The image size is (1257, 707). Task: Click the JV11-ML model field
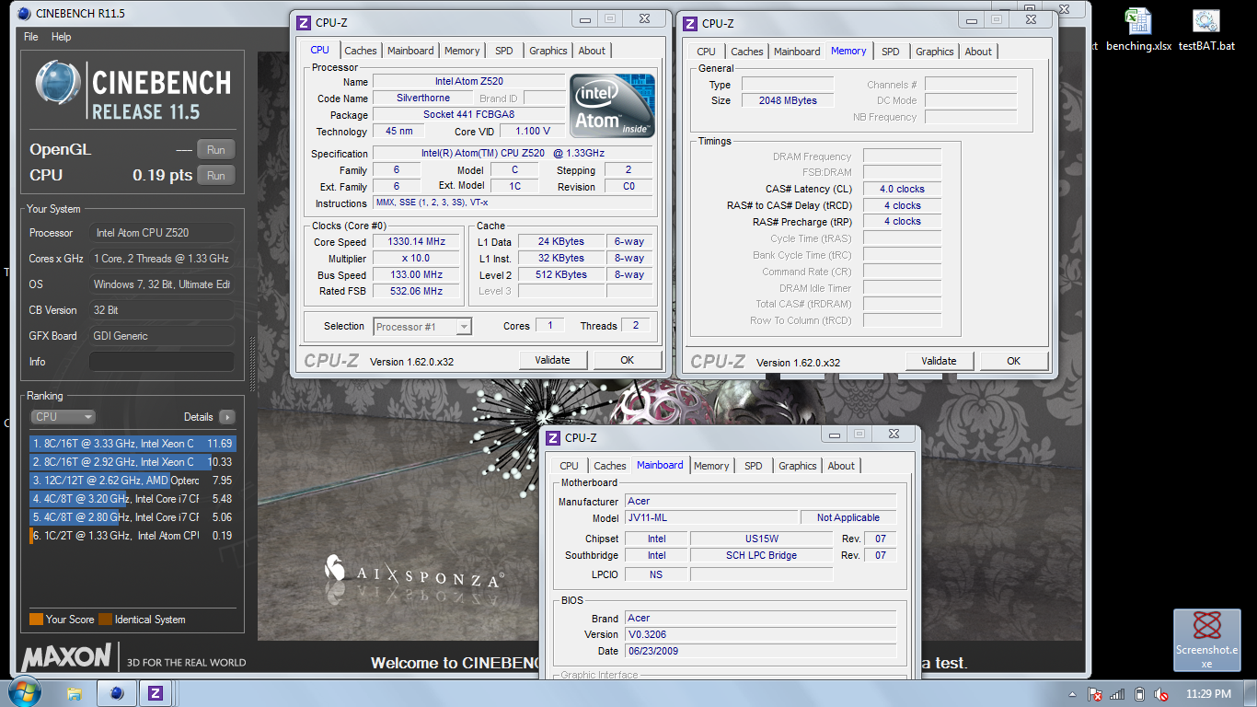711,518
